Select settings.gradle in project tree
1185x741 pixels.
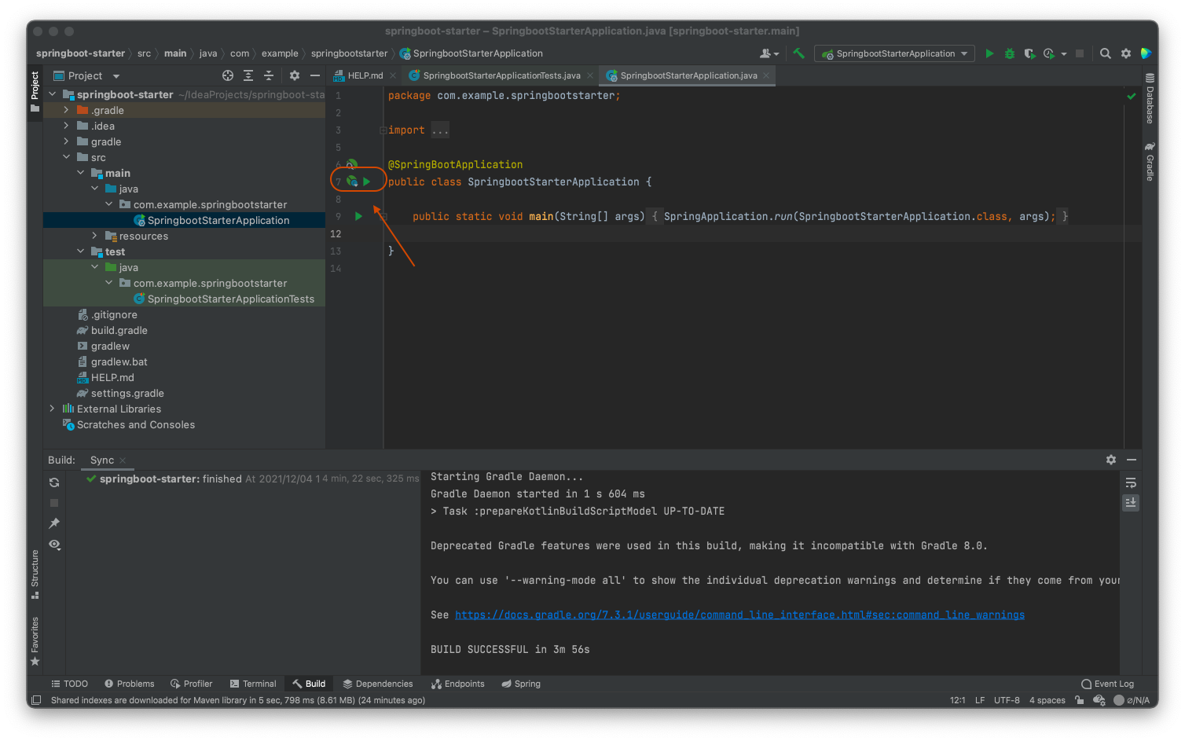coord(127,393)
